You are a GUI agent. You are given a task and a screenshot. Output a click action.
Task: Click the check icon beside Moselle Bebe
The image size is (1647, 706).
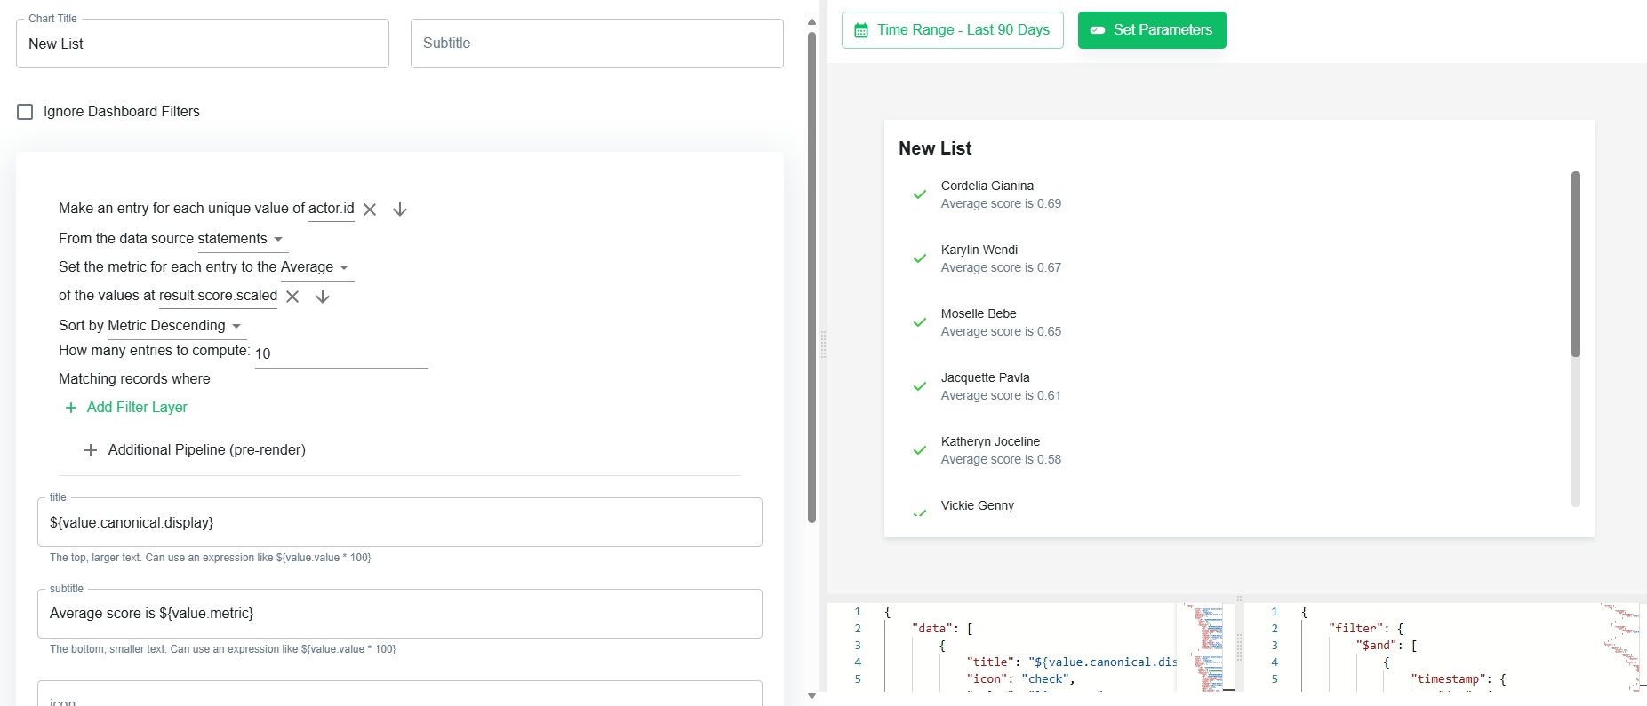tap(920, 322)
